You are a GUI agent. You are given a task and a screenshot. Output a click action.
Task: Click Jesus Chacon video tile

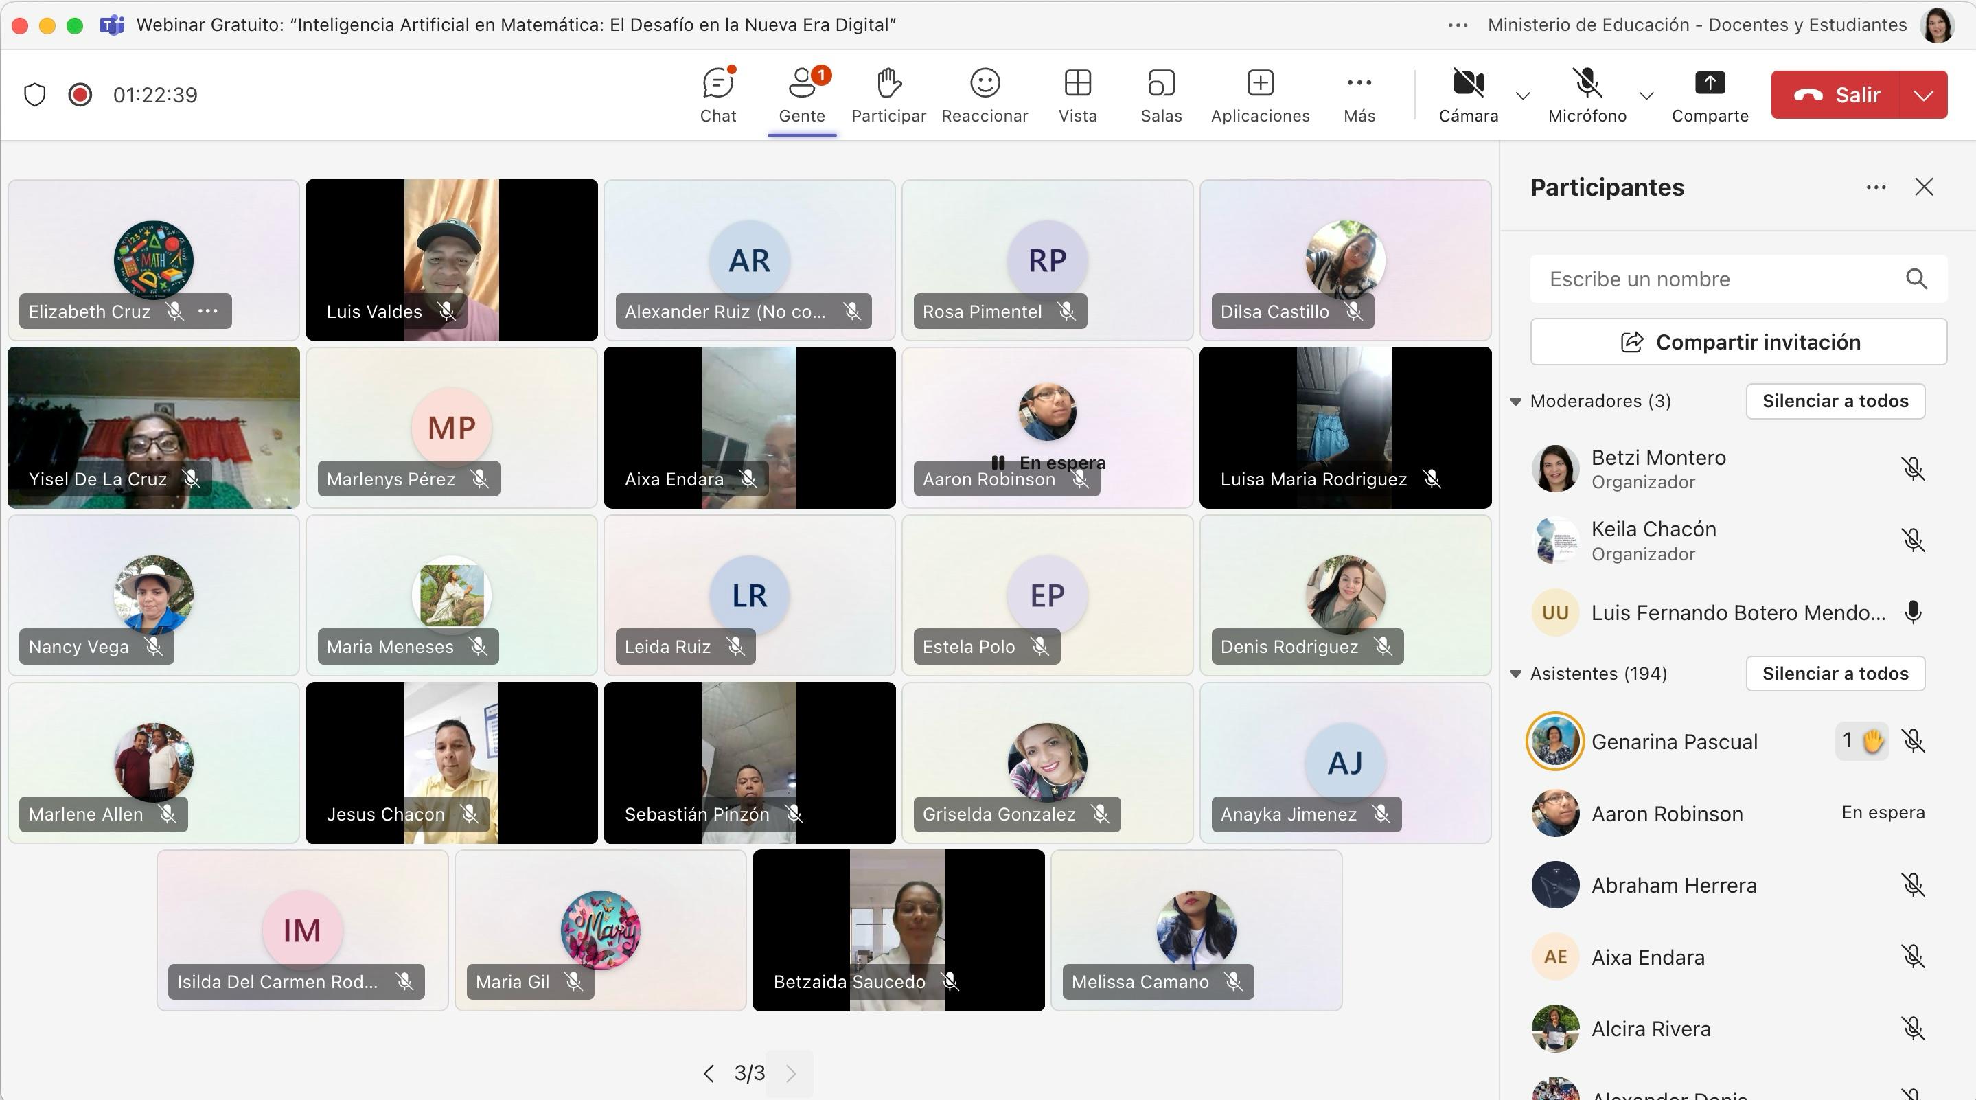[451, 762]
